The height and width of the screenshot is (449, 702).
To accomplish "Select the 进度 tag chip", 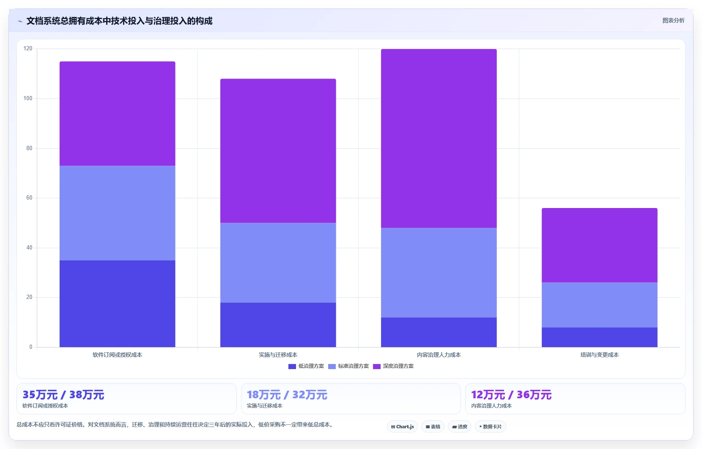I will (x=460, y=427).
